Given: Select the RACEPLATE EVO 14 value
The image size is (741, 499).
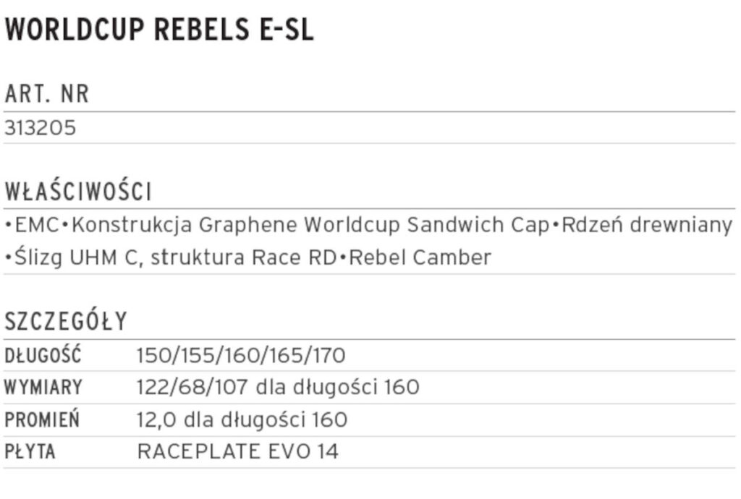Looking at the screenshot, I should 237,453.
